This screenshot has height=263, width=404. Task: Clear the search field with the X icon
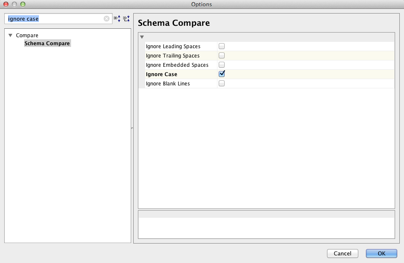pos(107,19)
